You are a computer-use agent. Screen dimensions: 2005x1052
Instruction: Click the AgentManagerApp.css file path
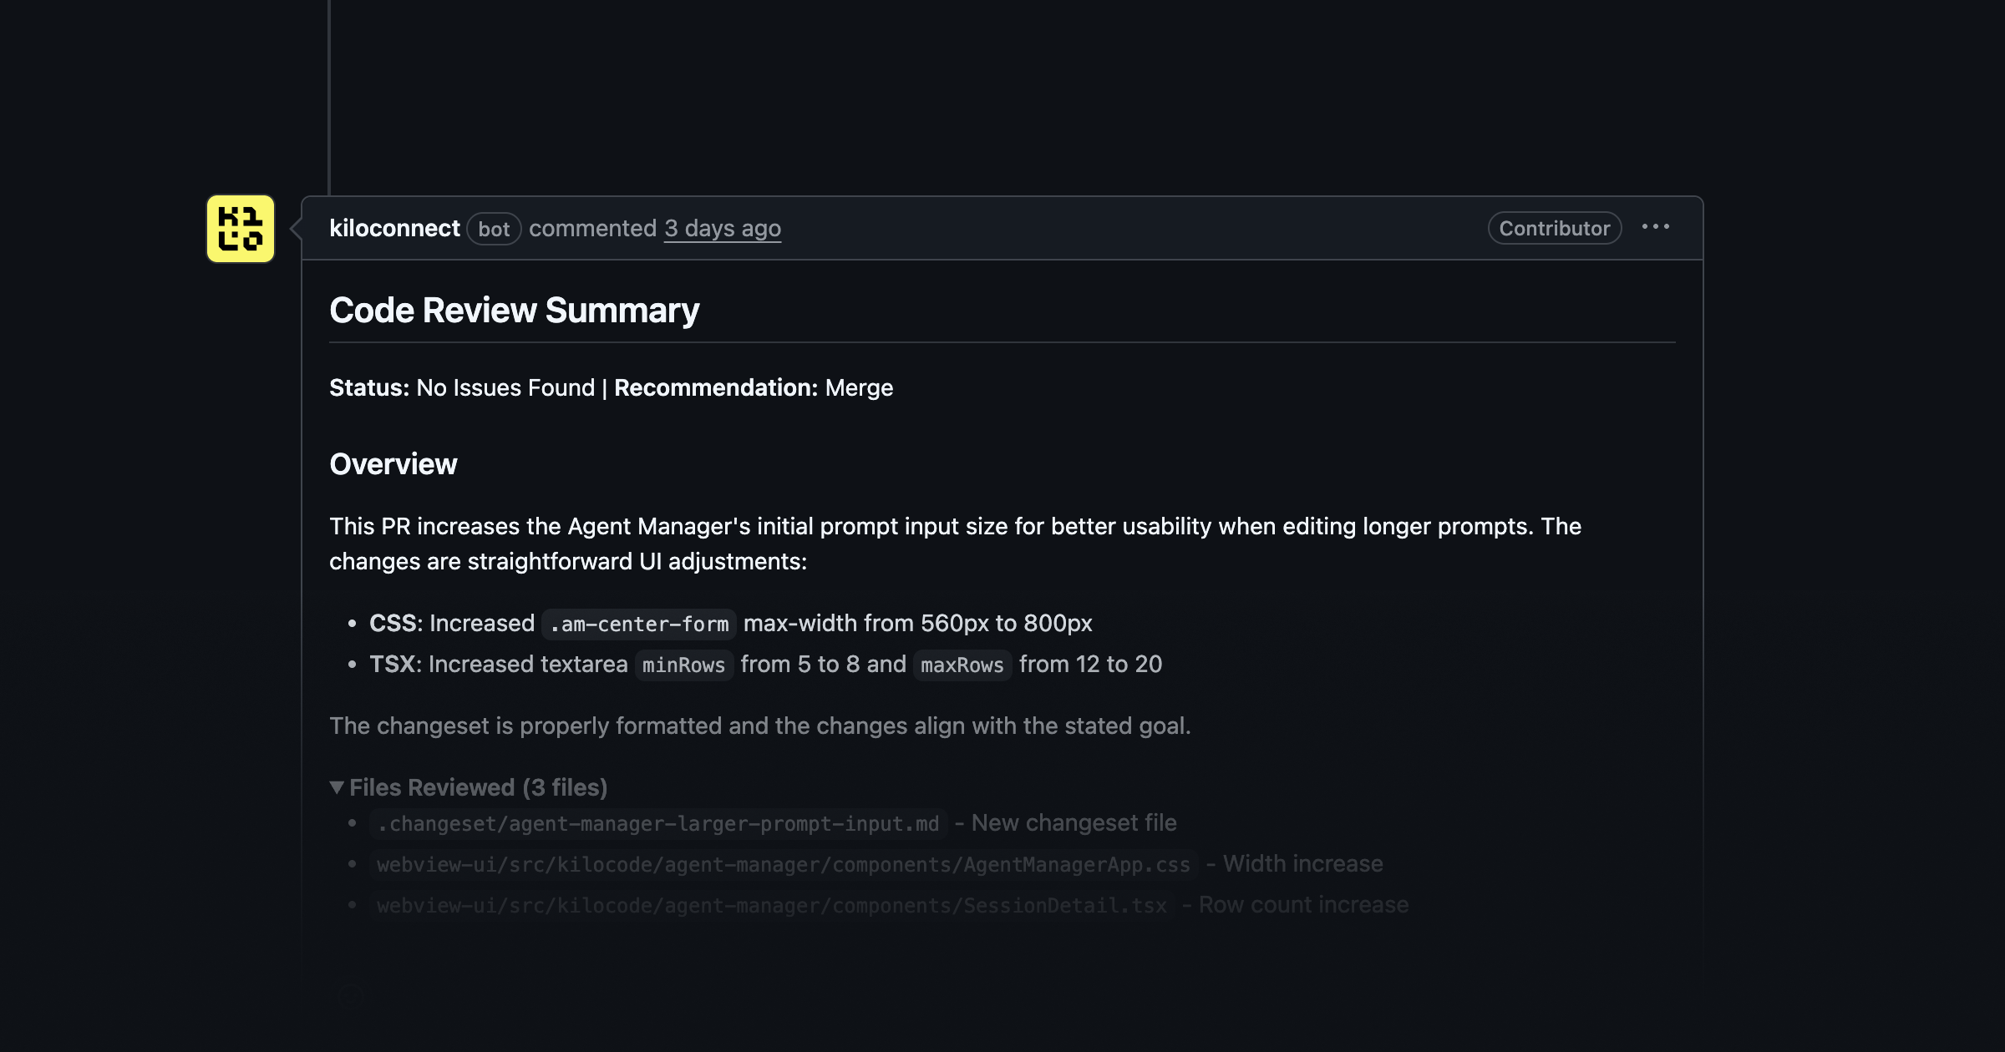point(782,864)
